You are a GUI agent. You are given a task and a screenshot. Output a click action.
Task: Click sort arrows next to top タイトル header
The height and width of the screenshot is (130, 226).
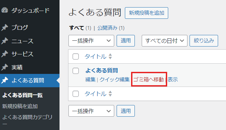[110, 56]
